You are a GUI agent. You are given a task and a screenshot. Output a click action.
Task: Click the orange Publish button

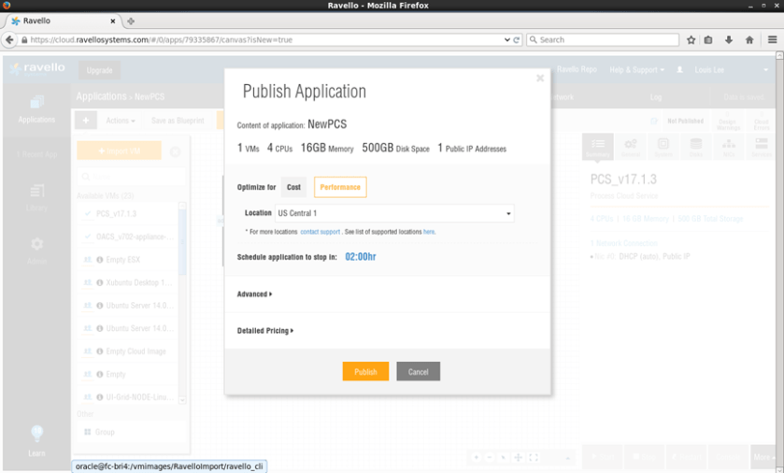coord(365,371)
